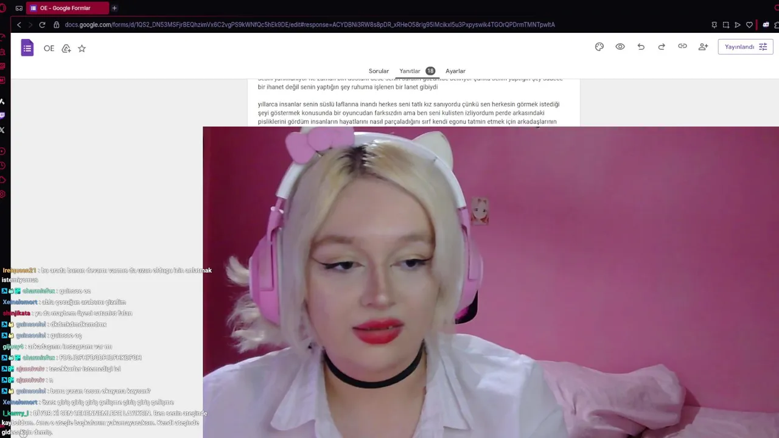Open history clock icon in the sidebar

pos(2,165)
